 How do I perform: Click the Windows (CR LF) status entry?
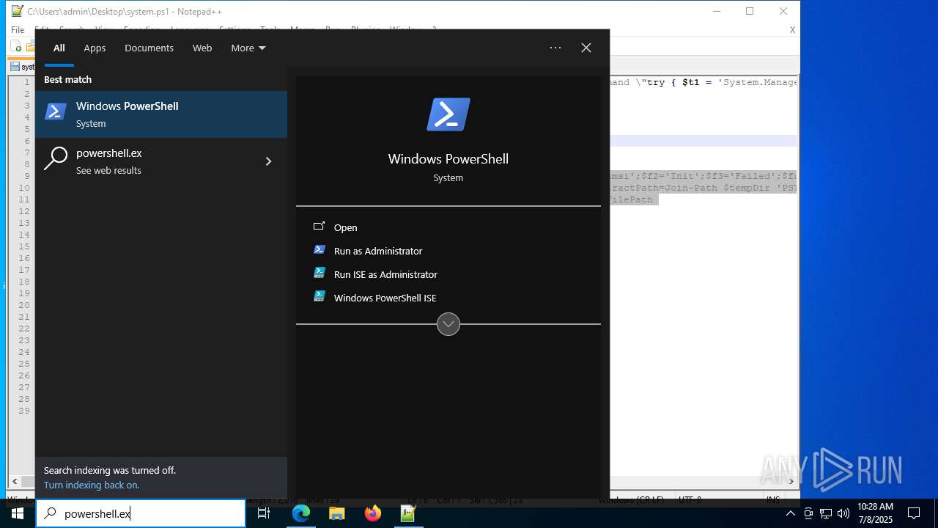(x=631, y=500)
